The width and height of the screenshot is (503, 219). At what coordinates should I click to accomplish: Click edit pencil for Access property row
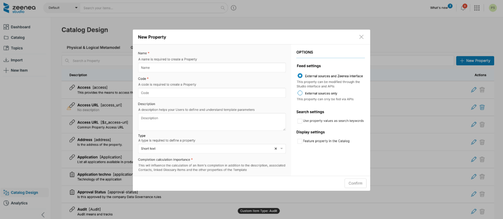(474, 90)
